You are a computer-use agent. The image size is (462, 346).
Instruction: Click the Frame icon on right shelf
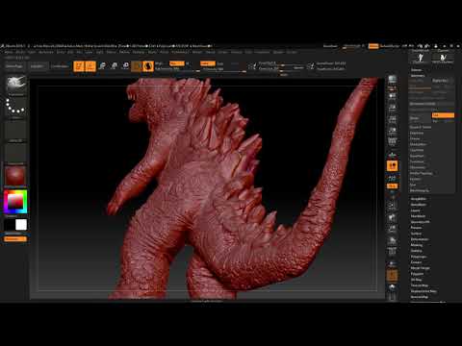(x=392, y=206)
